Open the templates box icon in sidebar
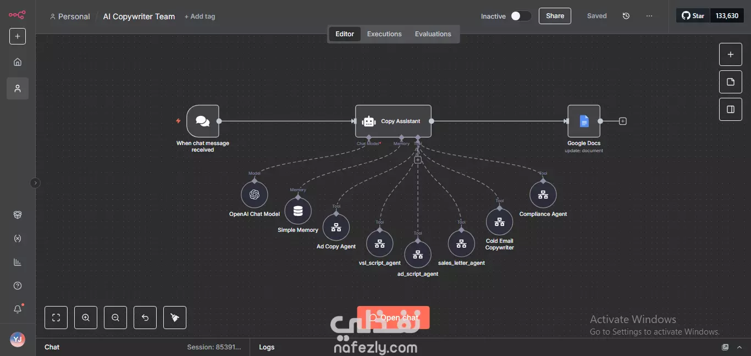 [x=18, y=215]
